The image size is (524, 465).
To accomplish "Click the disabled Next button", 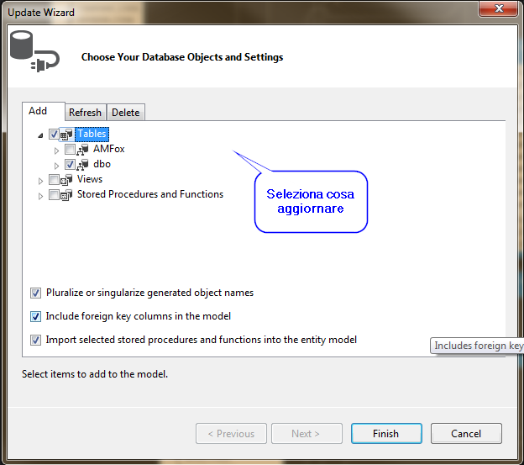I will coord(307,434).
